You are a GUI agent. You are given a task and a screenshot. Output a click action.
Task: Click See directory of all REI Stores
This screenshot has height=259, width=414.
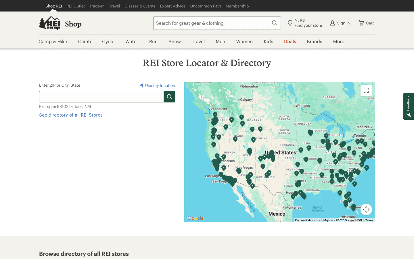[71, 115]
